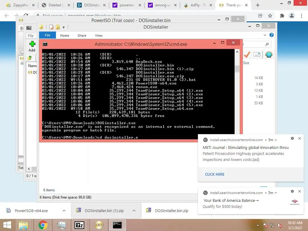The height and width of the screenshot is (231, 308).
Task: Open the Chrome three-dot menu
Action: pyautogui.click(x=301, y=16)
